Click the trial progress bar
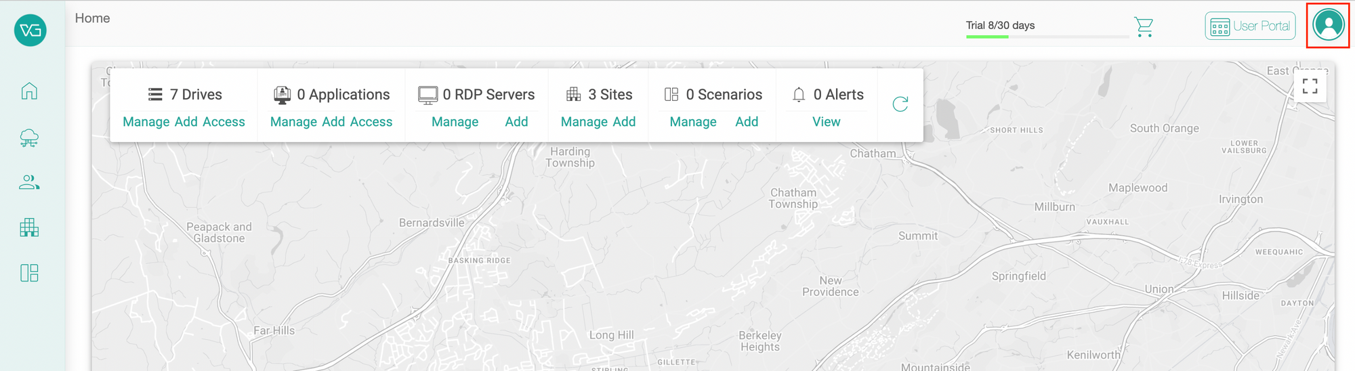Screen dimensions: 1355x371 click(1047, 37)
